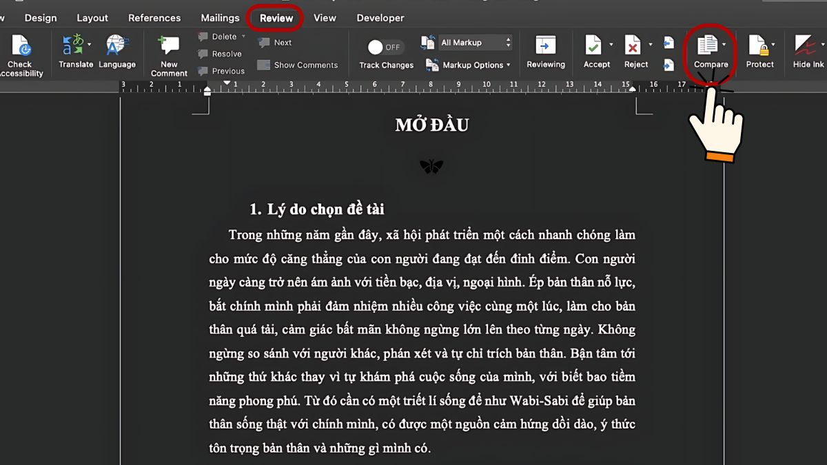Click the right indent marker on ruler
The height and width of the screenshot is (465, 827).
click(633, 88)
